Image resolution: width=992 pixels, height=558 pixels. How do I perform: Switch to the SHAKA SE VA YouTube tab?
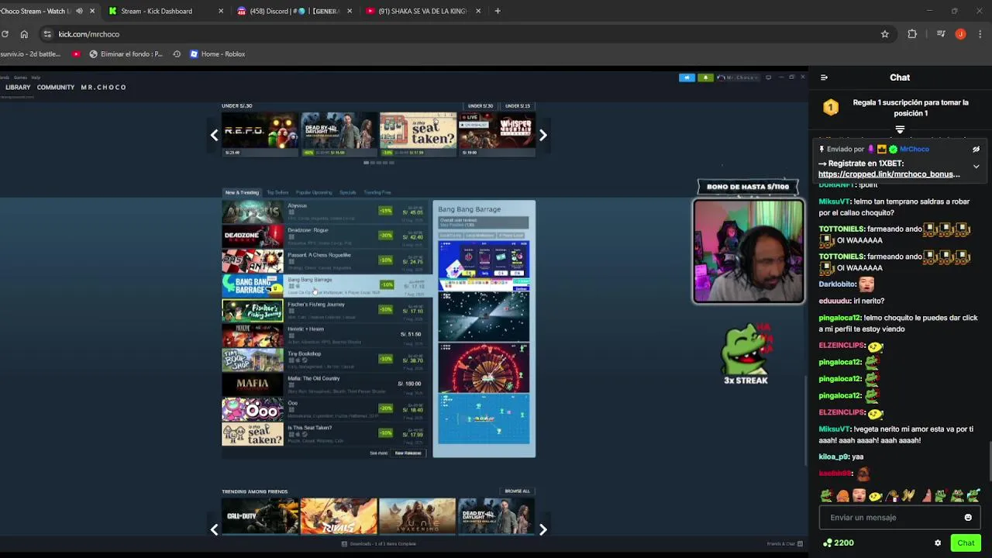point(423,11)
